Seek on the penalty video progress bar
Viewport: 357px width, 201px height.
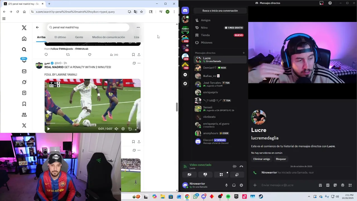(x=93, y=123)
